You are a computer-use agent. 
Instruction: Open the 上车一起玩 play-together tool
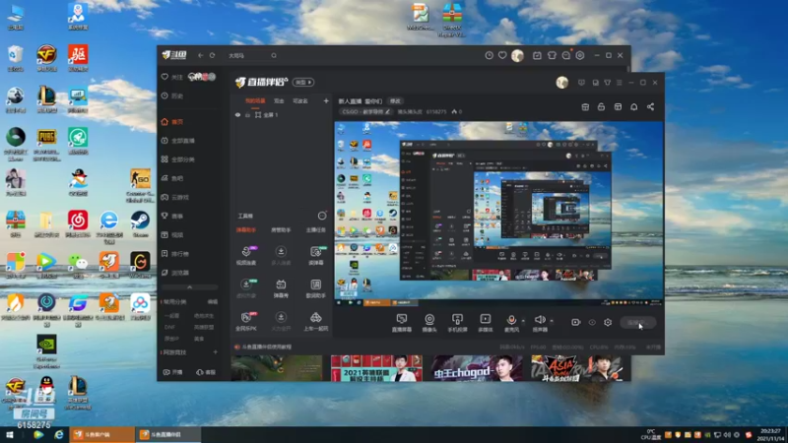coord(315,322)
